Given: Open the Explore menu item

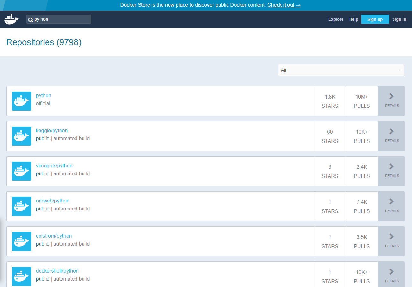Looking at the screenshot, I should (336, 19).
